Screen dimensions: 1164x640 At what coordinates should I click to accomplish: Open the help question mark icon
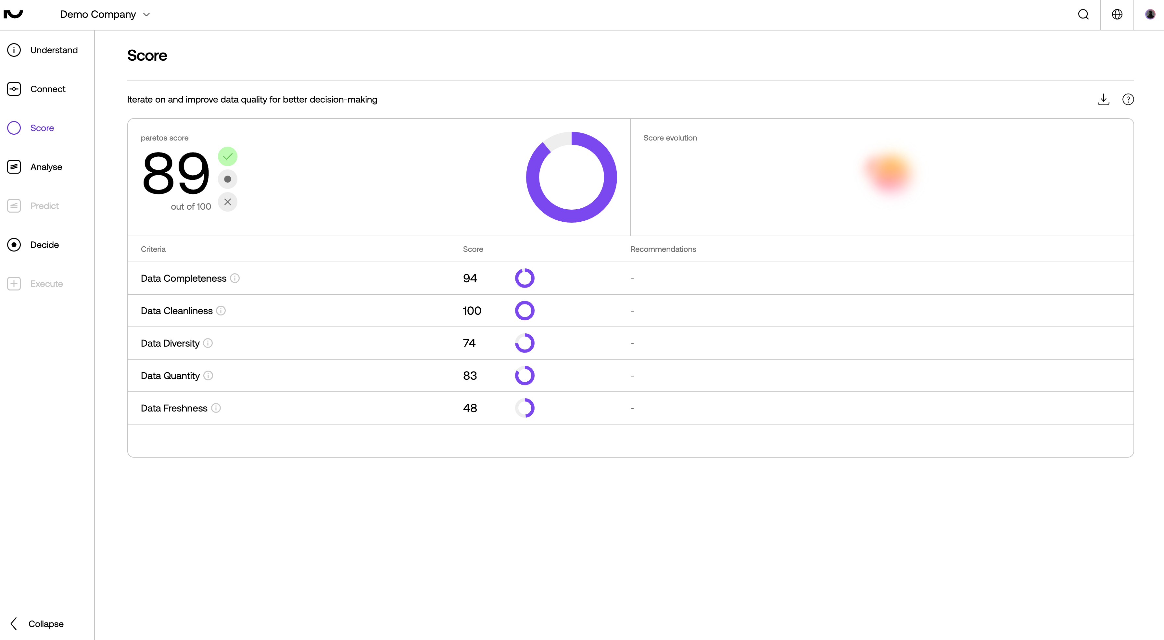tap(1128, 99)
